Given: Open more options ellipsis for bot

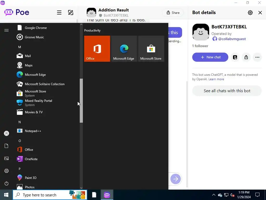Looking at the screenshot, I should point(257,57).
